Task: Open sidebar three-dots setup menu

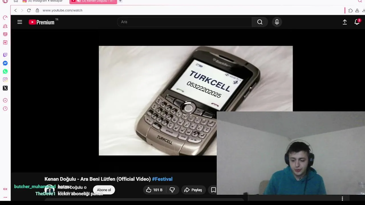Action: tap(5, 197)
